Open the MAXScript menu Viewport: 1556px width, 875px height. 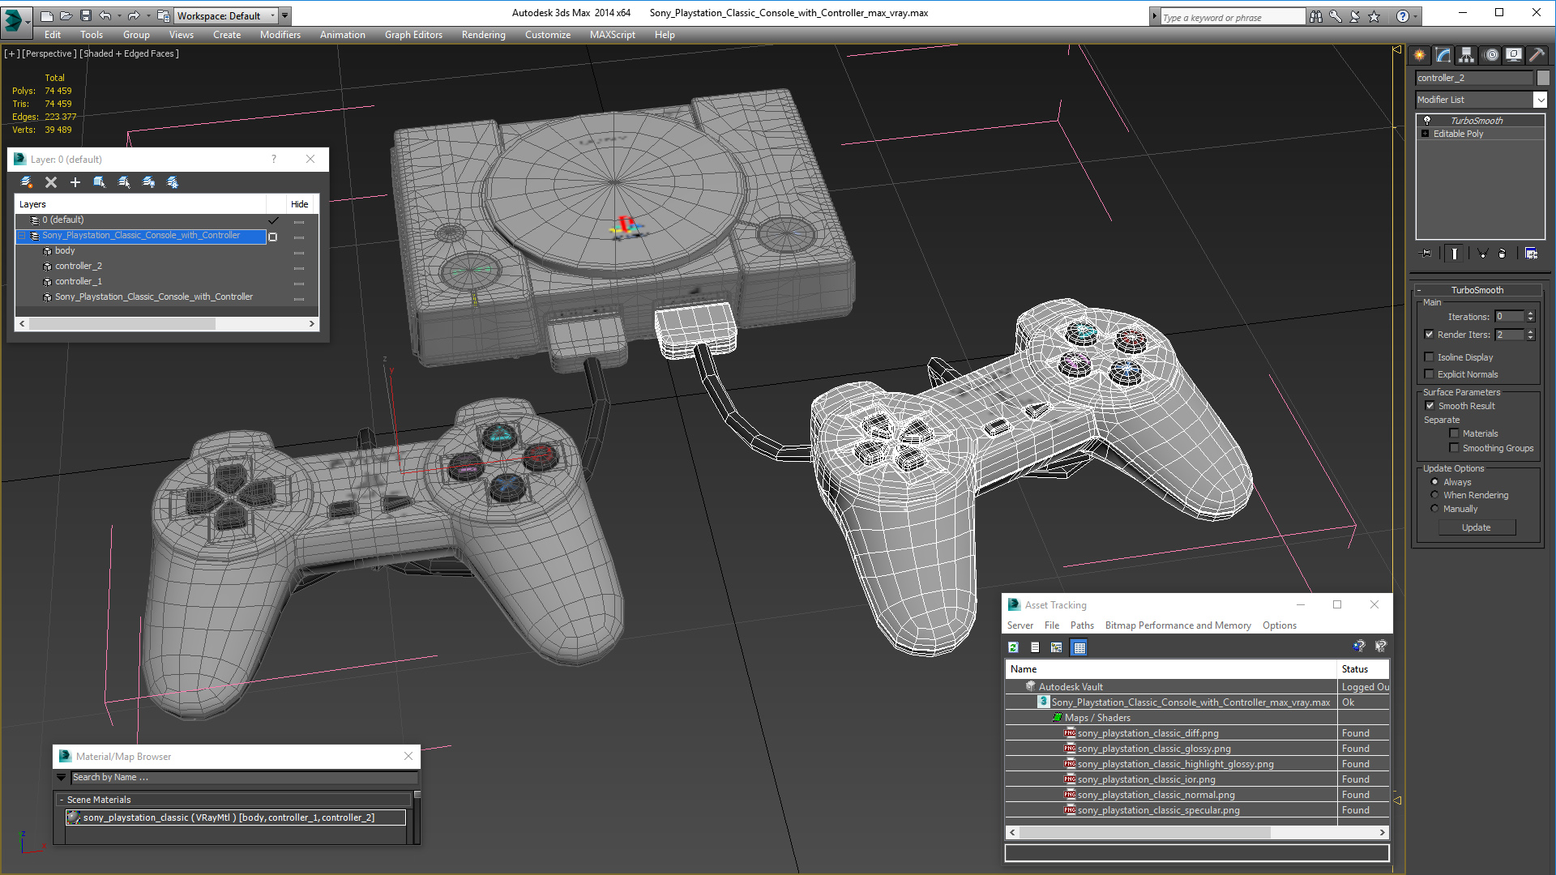612,35
